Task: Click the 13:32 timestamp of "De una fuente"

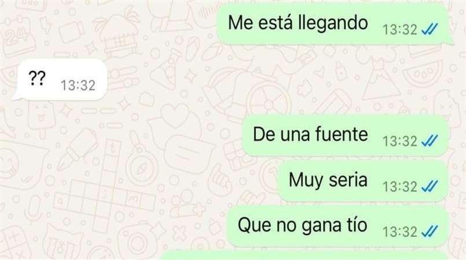Action: point(400,141)
